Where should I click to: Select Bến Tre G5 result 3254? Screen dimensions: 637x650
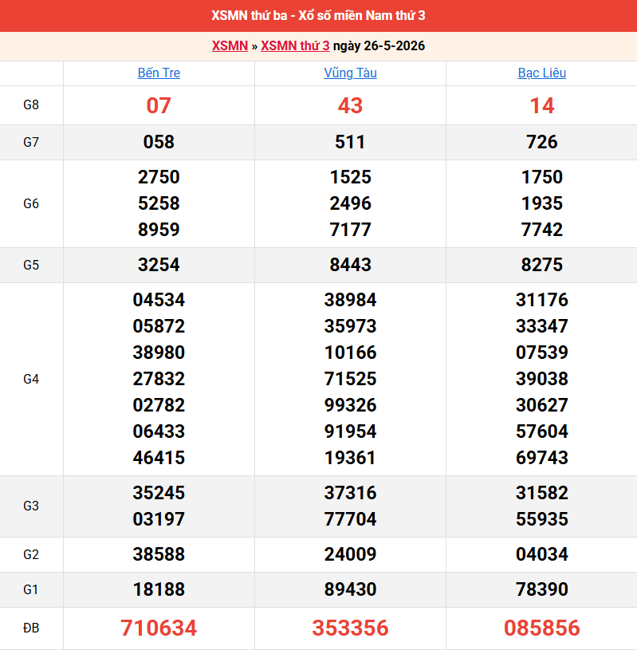[159, 265]
